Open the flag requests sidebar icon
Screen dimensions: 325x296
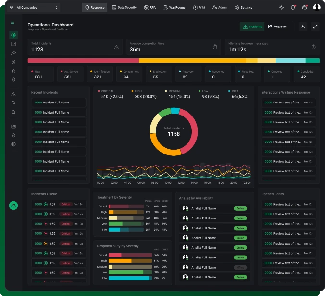point(13,103)
